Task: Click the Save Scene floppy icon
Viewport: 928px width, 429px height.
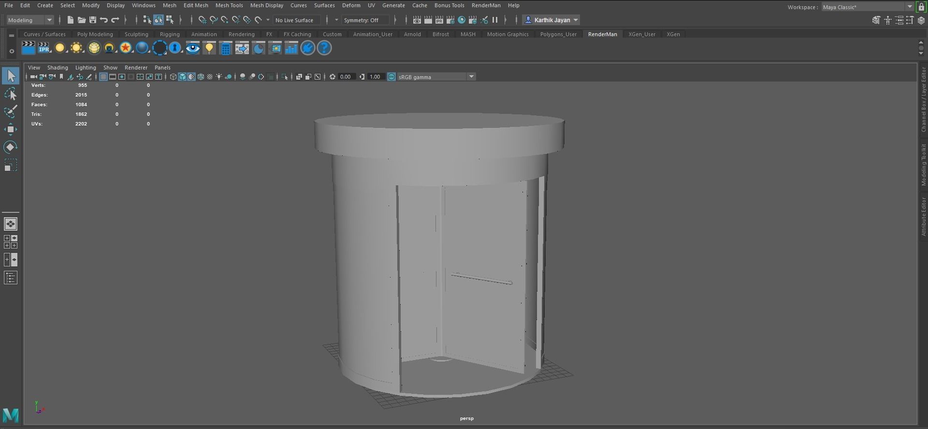Action: coord(92,20)
